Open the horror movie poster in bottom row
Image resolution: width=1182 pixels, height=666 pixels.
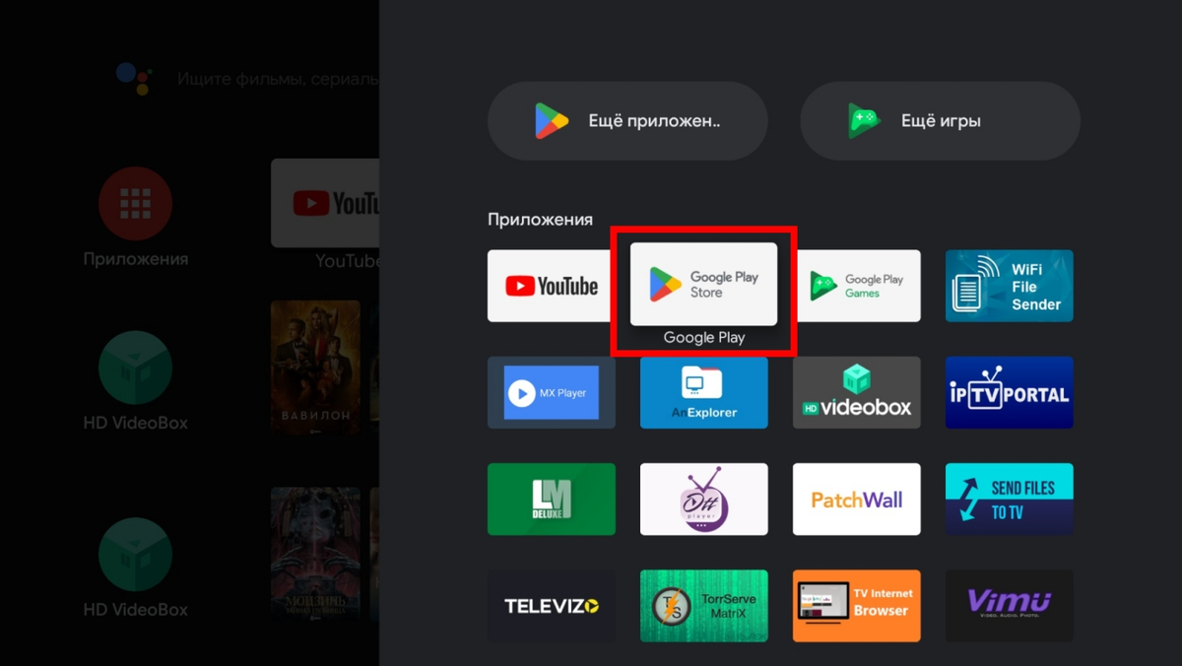pos(315,554)
